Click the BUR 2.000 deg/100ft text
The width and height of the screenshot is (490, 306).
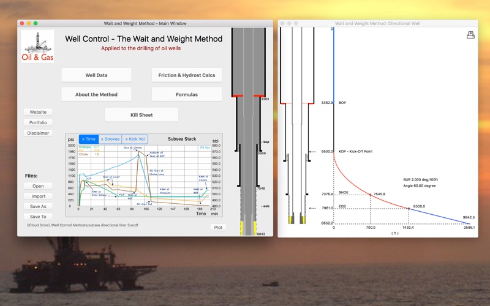(x=421, y=180)
